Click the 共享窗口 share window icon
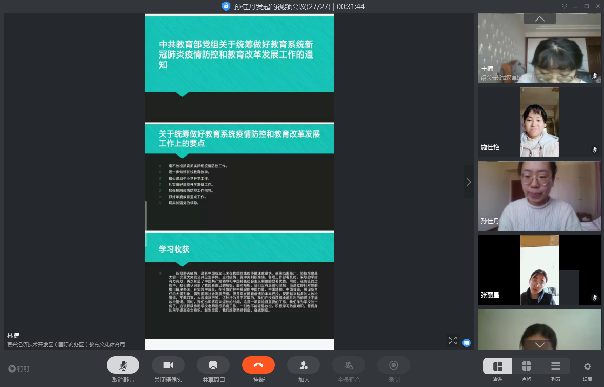 (x=213, y=365)
